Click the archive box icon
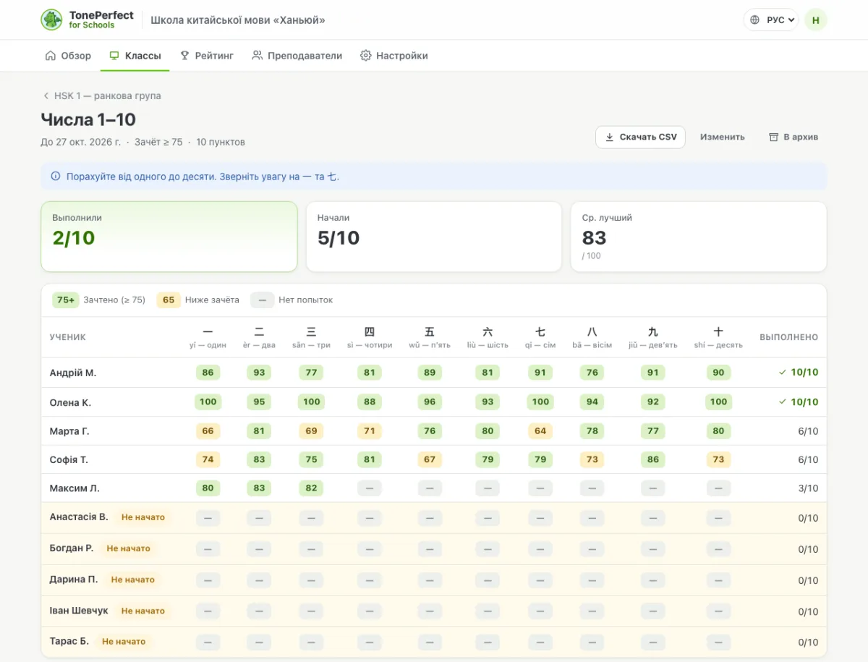 click(773, 137)
